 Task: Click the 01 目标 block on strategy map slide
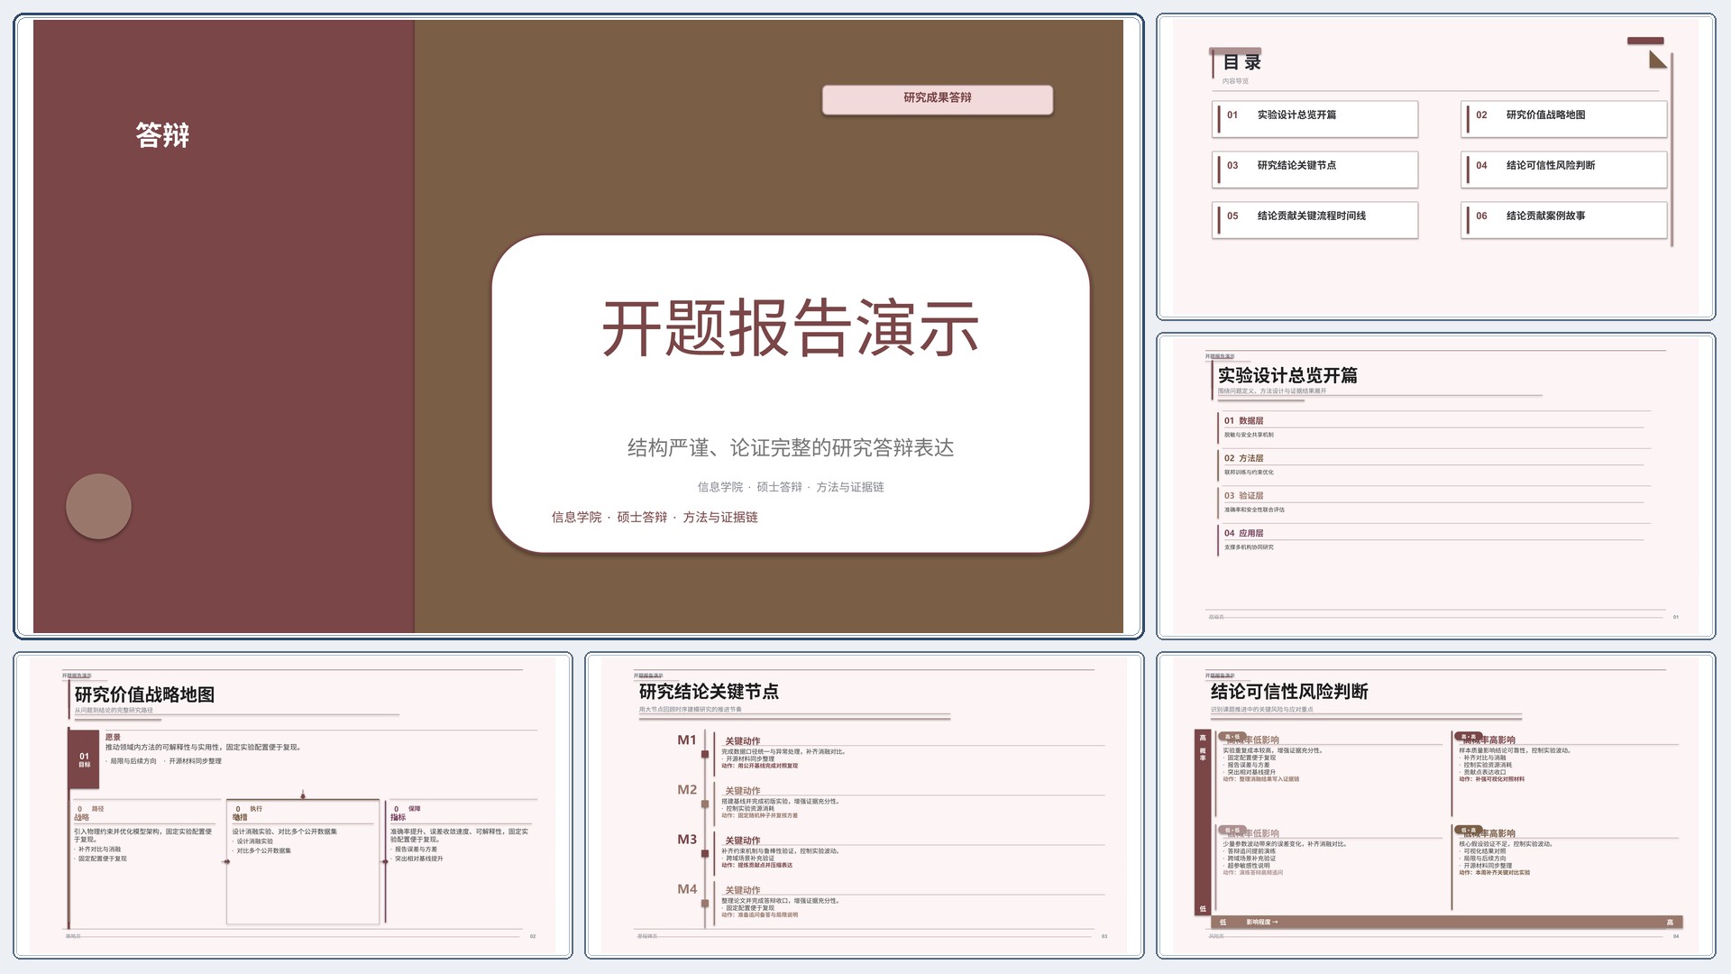(x=85, y=760)
